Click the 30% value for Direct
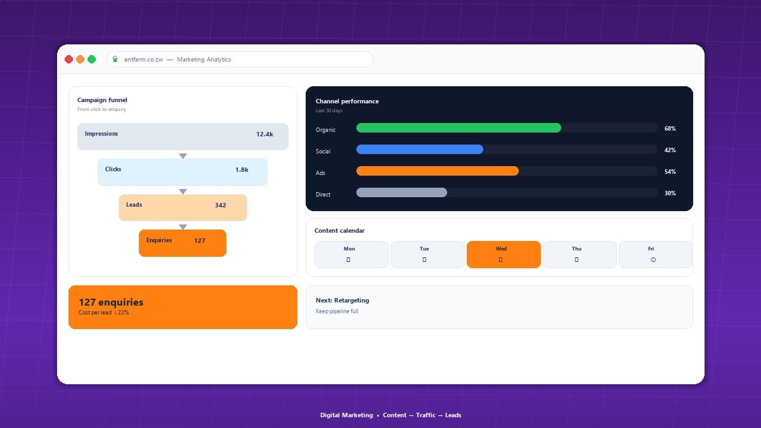 point(670,193)
